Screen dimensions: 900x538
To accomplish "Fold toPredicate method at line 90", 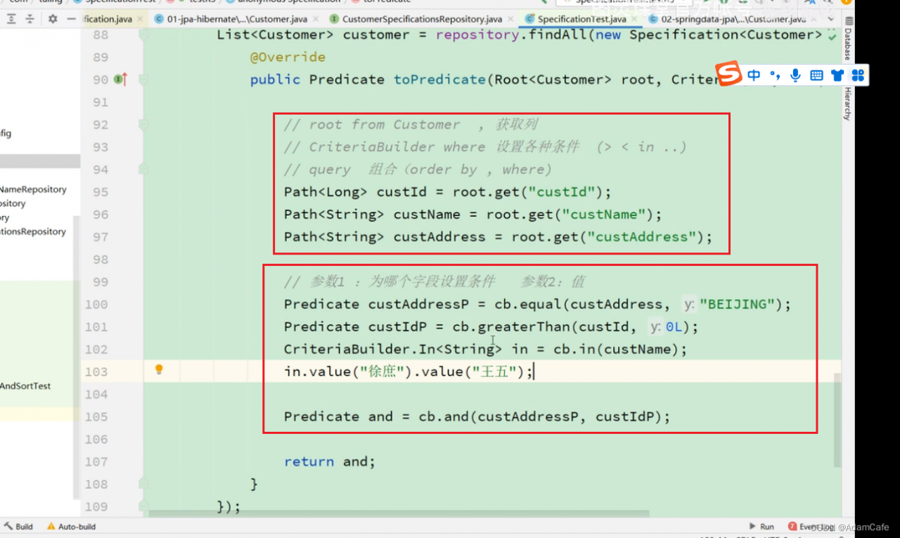I will [x=143, y=79].
